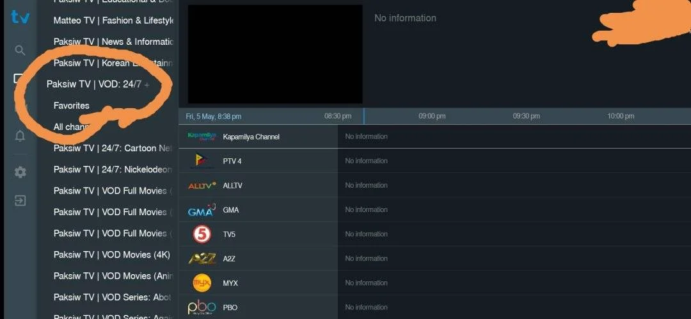Select Matteo TV | Fashion & Lifestyle playlist
Screen dimensions: 691x319
tap(114, 20)
